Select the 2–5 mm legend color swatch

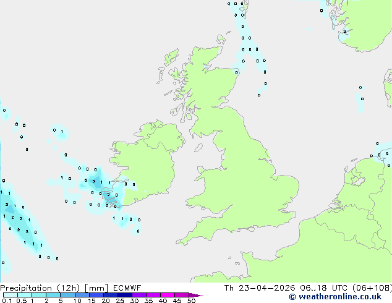53,295
